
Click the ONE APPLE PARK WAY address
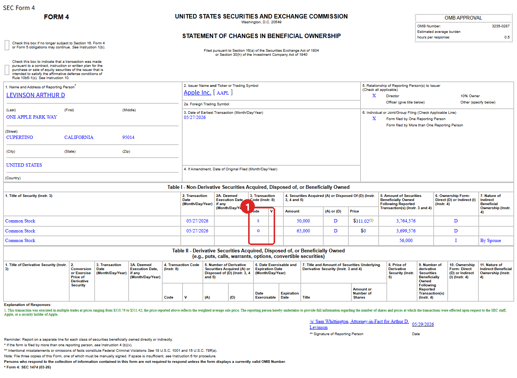pos(31,117)
